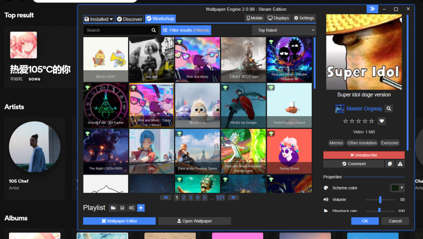Open the Wallpaper Editor
The width and height of the screenshot is (423, 239).
(119, 221)
